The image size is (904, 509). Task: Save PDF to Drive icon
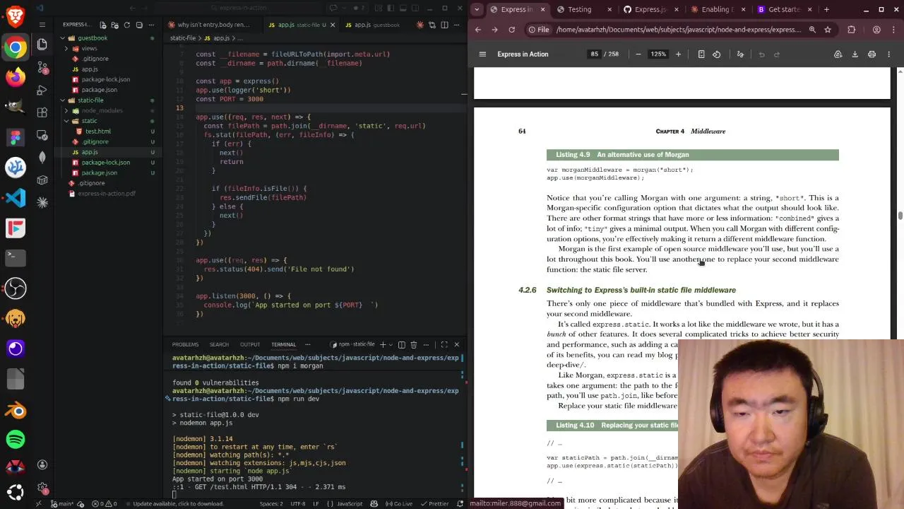(x=838, y=54)
